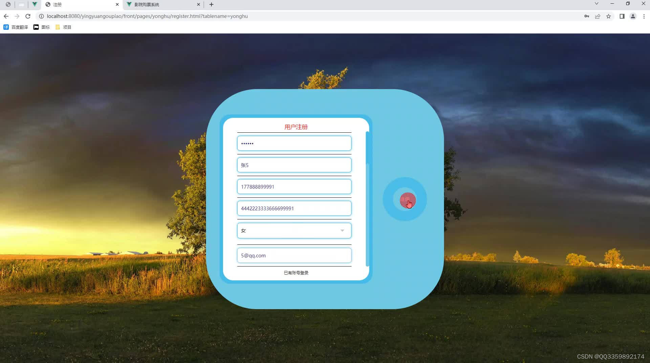Open 图标 bookmark

coord(42,27)
